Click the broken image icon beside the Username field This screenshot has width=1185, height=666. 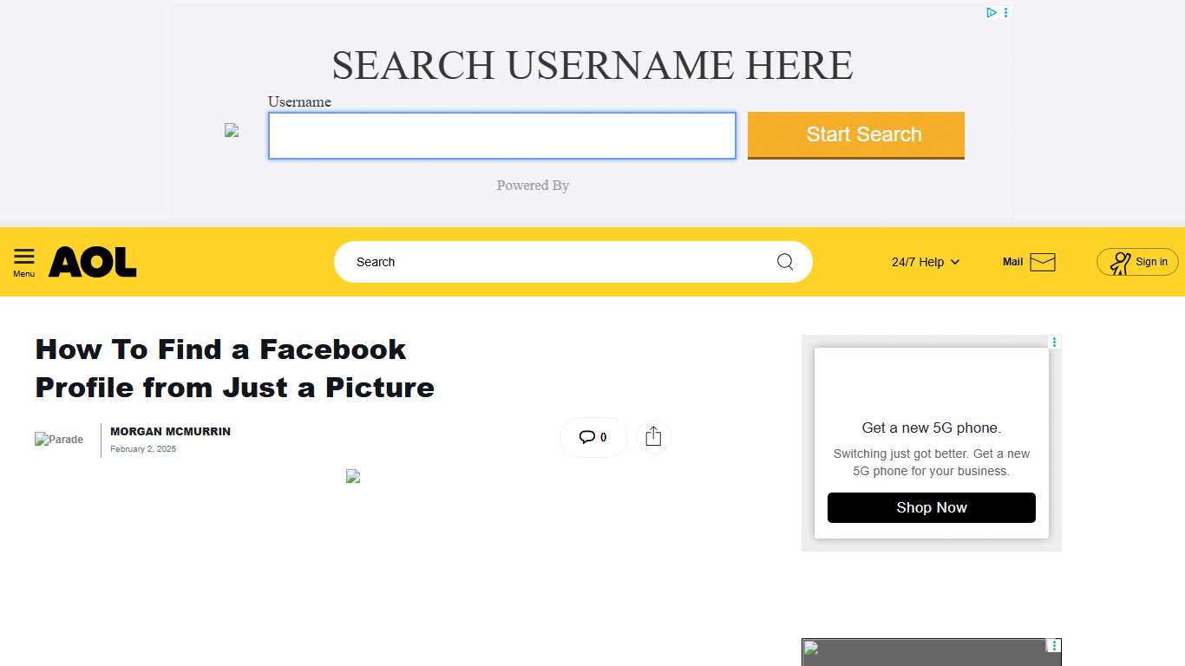click(x=232, y=130)
